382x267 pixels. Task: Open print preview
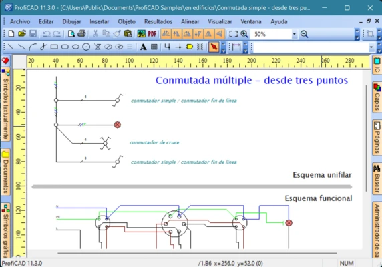[x=71, y=34]
